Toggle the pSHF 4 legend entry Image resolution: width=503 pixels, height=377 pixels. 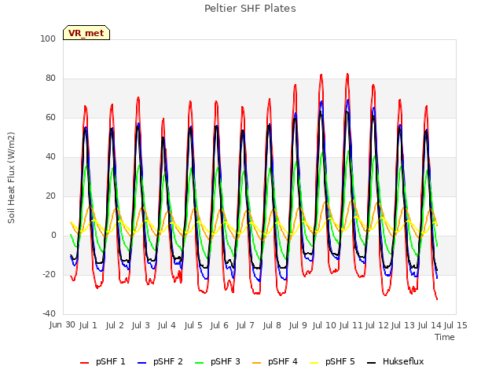[x=275, y=362]
